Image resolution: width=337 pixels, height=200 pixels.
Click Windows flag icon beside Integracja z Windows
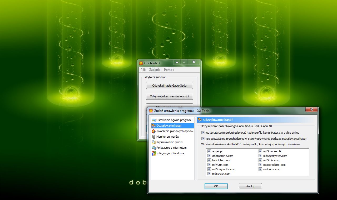coord(154,153)
